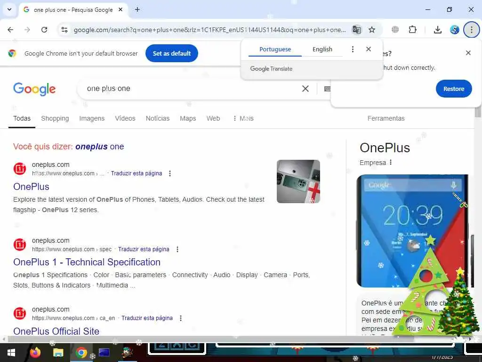This screenshot has width=482, height=362.
Task: Launch Firefox from the taskbar
Action: (x=35, y=352)
